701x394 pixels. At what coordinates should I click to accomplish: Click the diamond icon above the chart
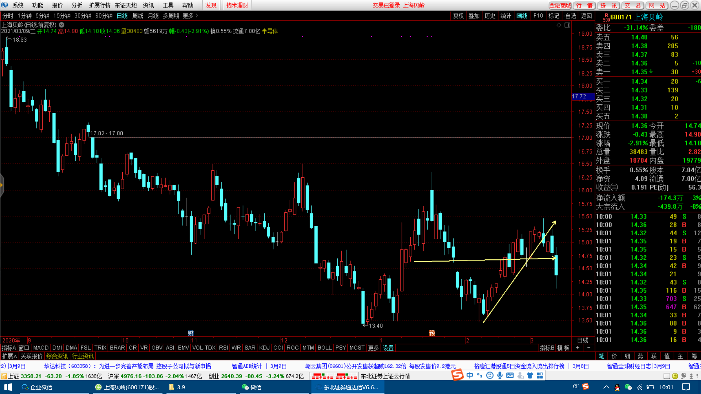click(x=559, y=25)
